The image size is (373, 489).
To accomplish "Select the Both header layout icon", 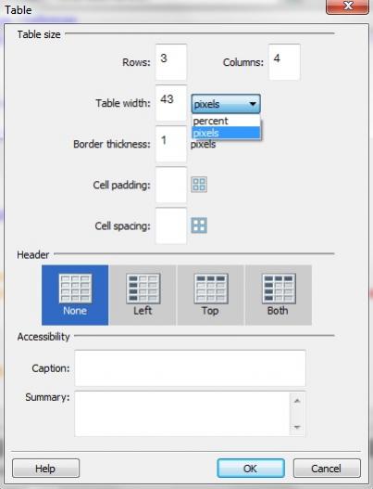I will coord(279,289).
